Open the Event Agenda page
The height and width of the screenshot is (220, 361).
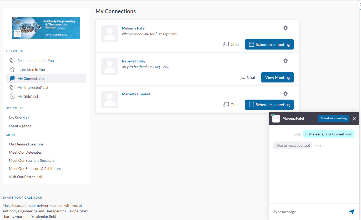[20, 126]
